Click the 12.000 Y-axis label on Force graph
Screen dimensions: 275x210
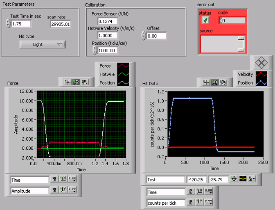point(27,91)
